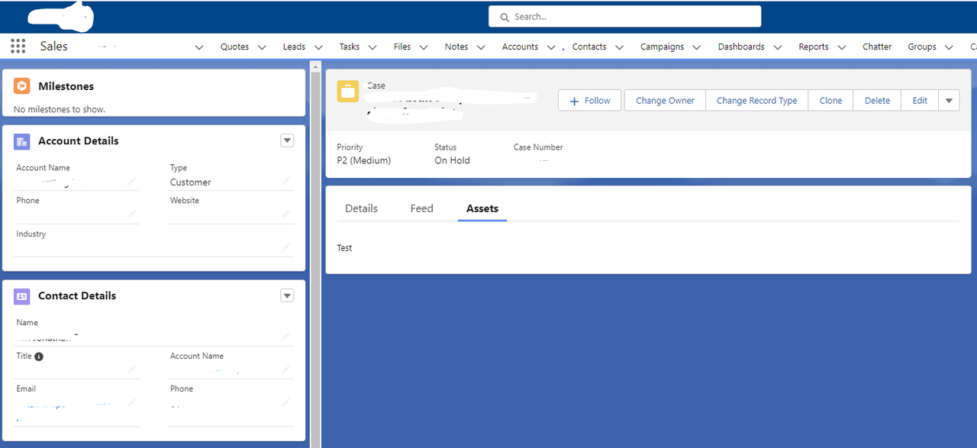Click the Title field info icon

tap(39, 356)
